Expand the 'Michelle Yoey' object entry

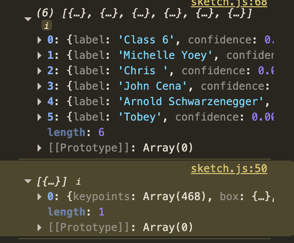click(x=40, y=55)
